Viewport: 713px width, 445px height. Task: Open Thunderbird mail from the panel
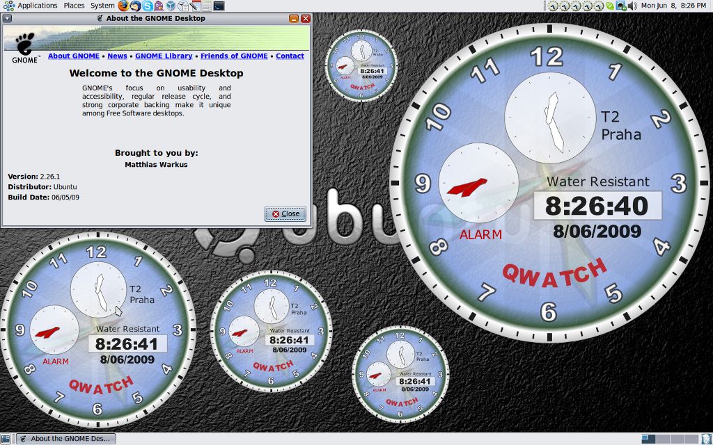tap(135, 6)
